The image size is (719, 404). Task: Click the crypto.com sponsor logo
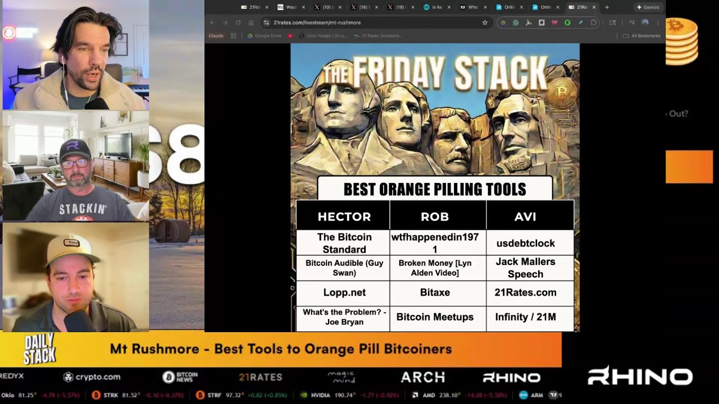(92, 377)
